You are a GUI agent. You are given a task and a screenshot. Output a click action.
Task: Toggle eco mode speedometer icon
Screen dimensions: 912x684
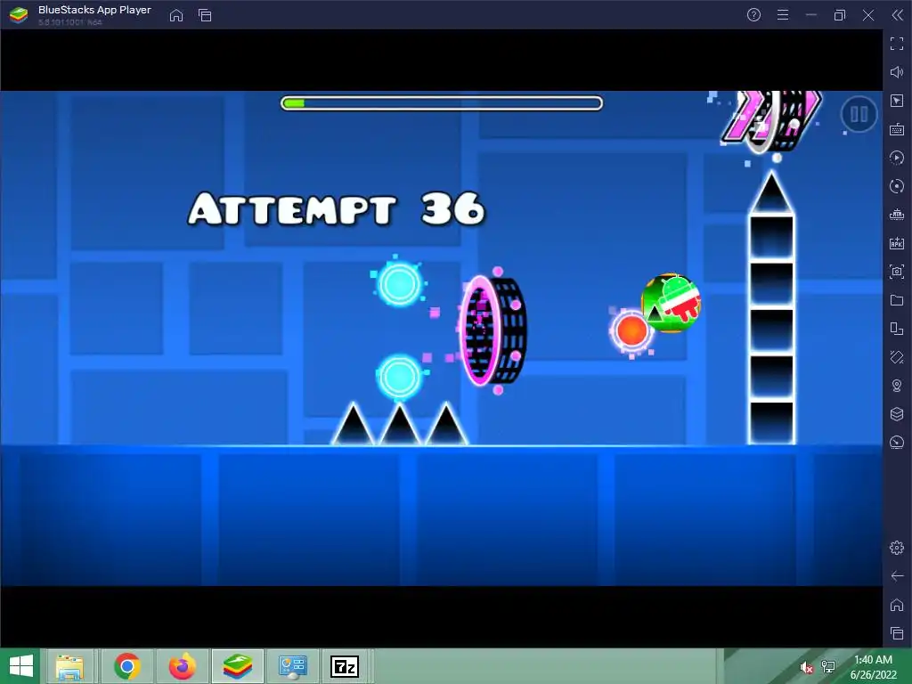897,442
